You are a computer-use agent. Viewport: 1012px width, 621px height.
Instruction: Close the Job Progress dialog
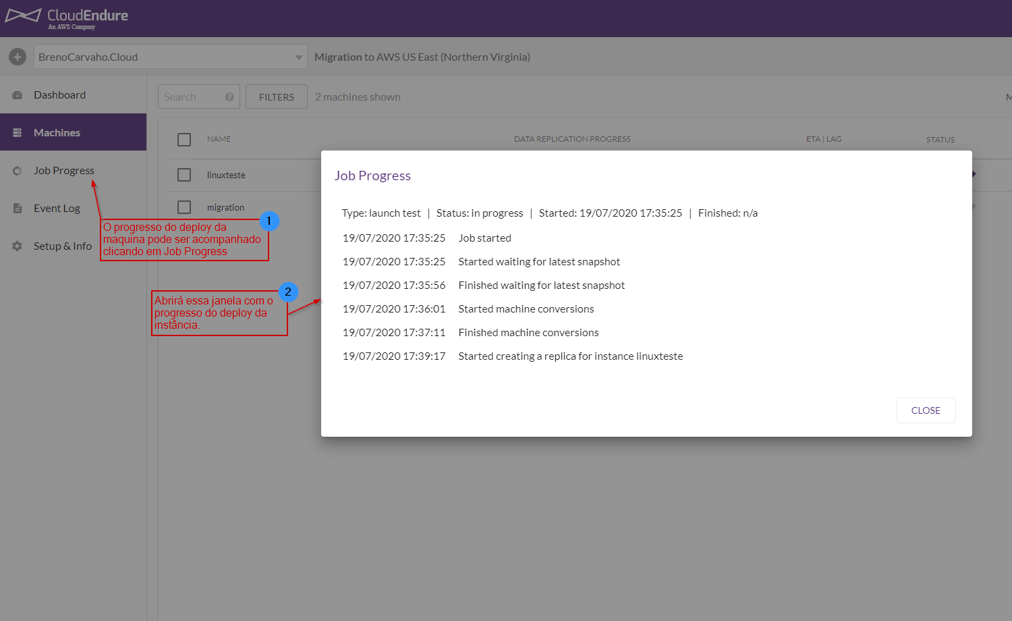(x=926, y=410)
